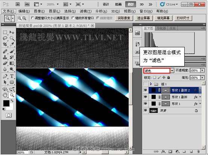208x155 pixels.
Task: Select the Lasso tool
Action: [5, 38]
